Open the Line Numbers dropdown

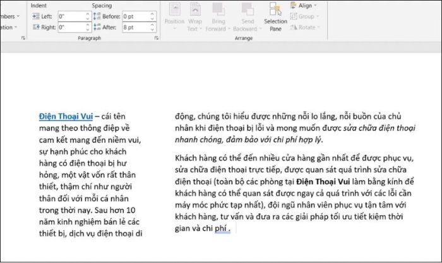[9, 16]
